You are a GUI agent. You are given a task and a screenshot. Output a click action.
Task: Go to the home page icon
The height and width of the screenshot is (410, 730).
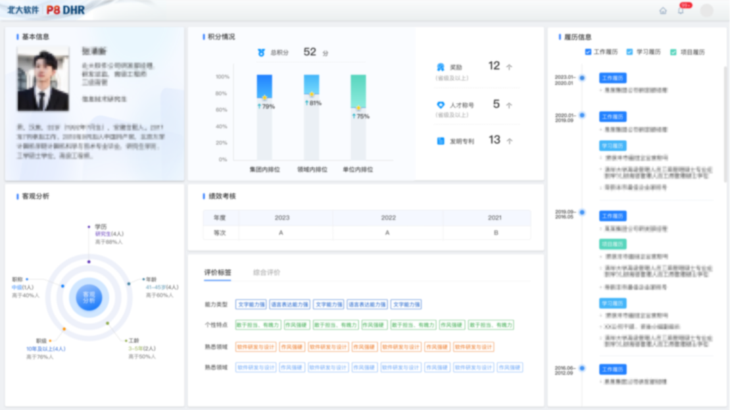(x=663, y=11)
